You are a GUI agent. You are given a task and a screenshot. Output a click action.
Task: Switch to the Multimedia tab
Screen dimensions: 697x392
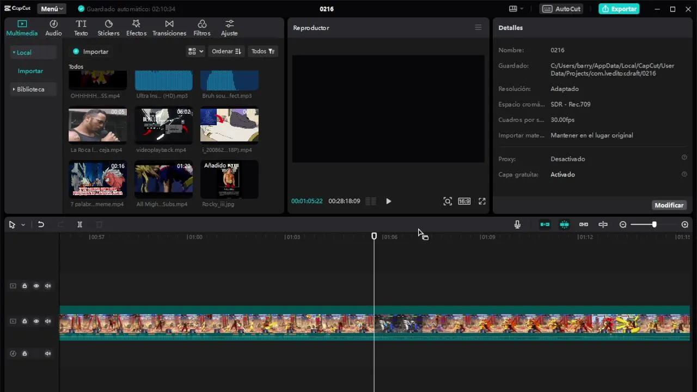pyautogui.click(x=22, y=28)
